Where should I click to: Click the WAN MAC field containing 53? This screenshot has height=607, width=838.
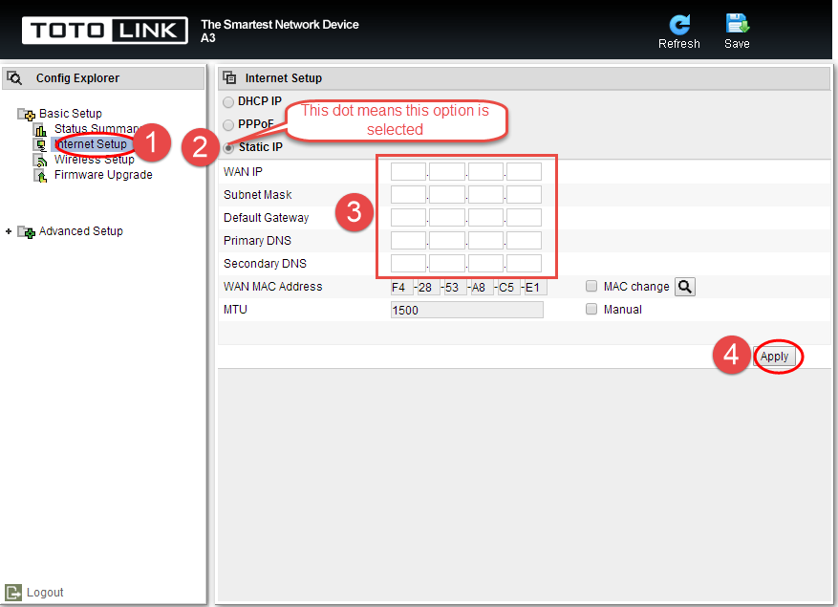click(x=456, y=287)
